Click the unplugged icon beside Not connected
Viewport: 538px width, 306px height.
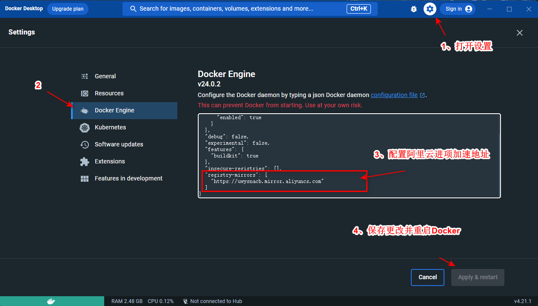pos(185,301)
